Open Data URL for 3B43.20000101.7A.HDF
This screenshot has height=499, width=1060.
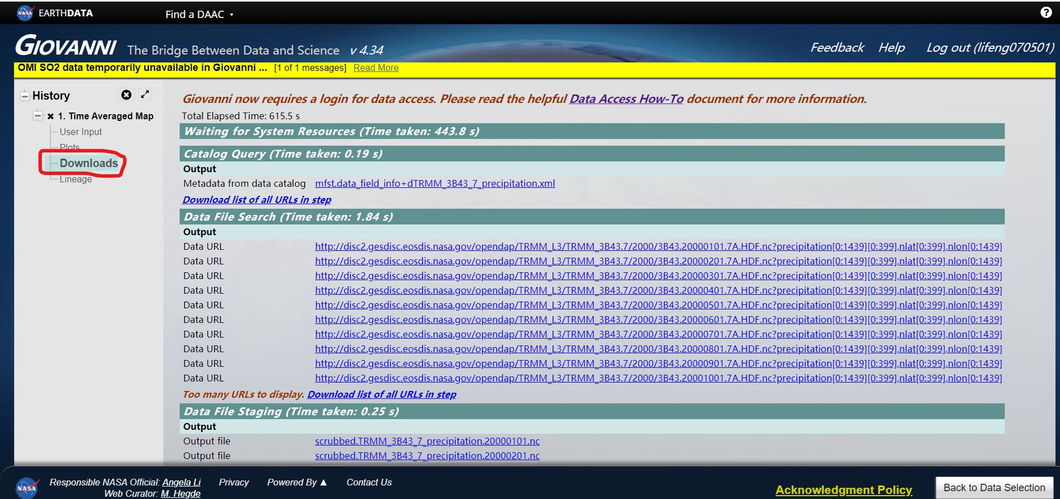658,246
